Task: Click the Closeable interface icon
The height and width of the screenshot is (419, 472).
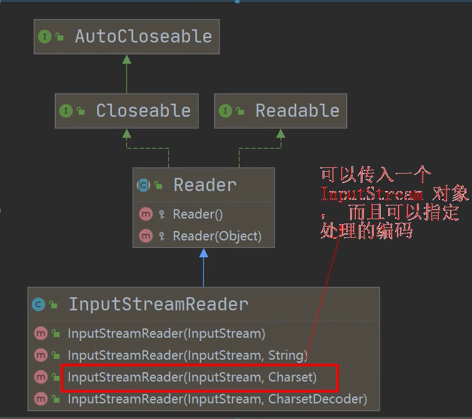Action: tap(66, 111)
